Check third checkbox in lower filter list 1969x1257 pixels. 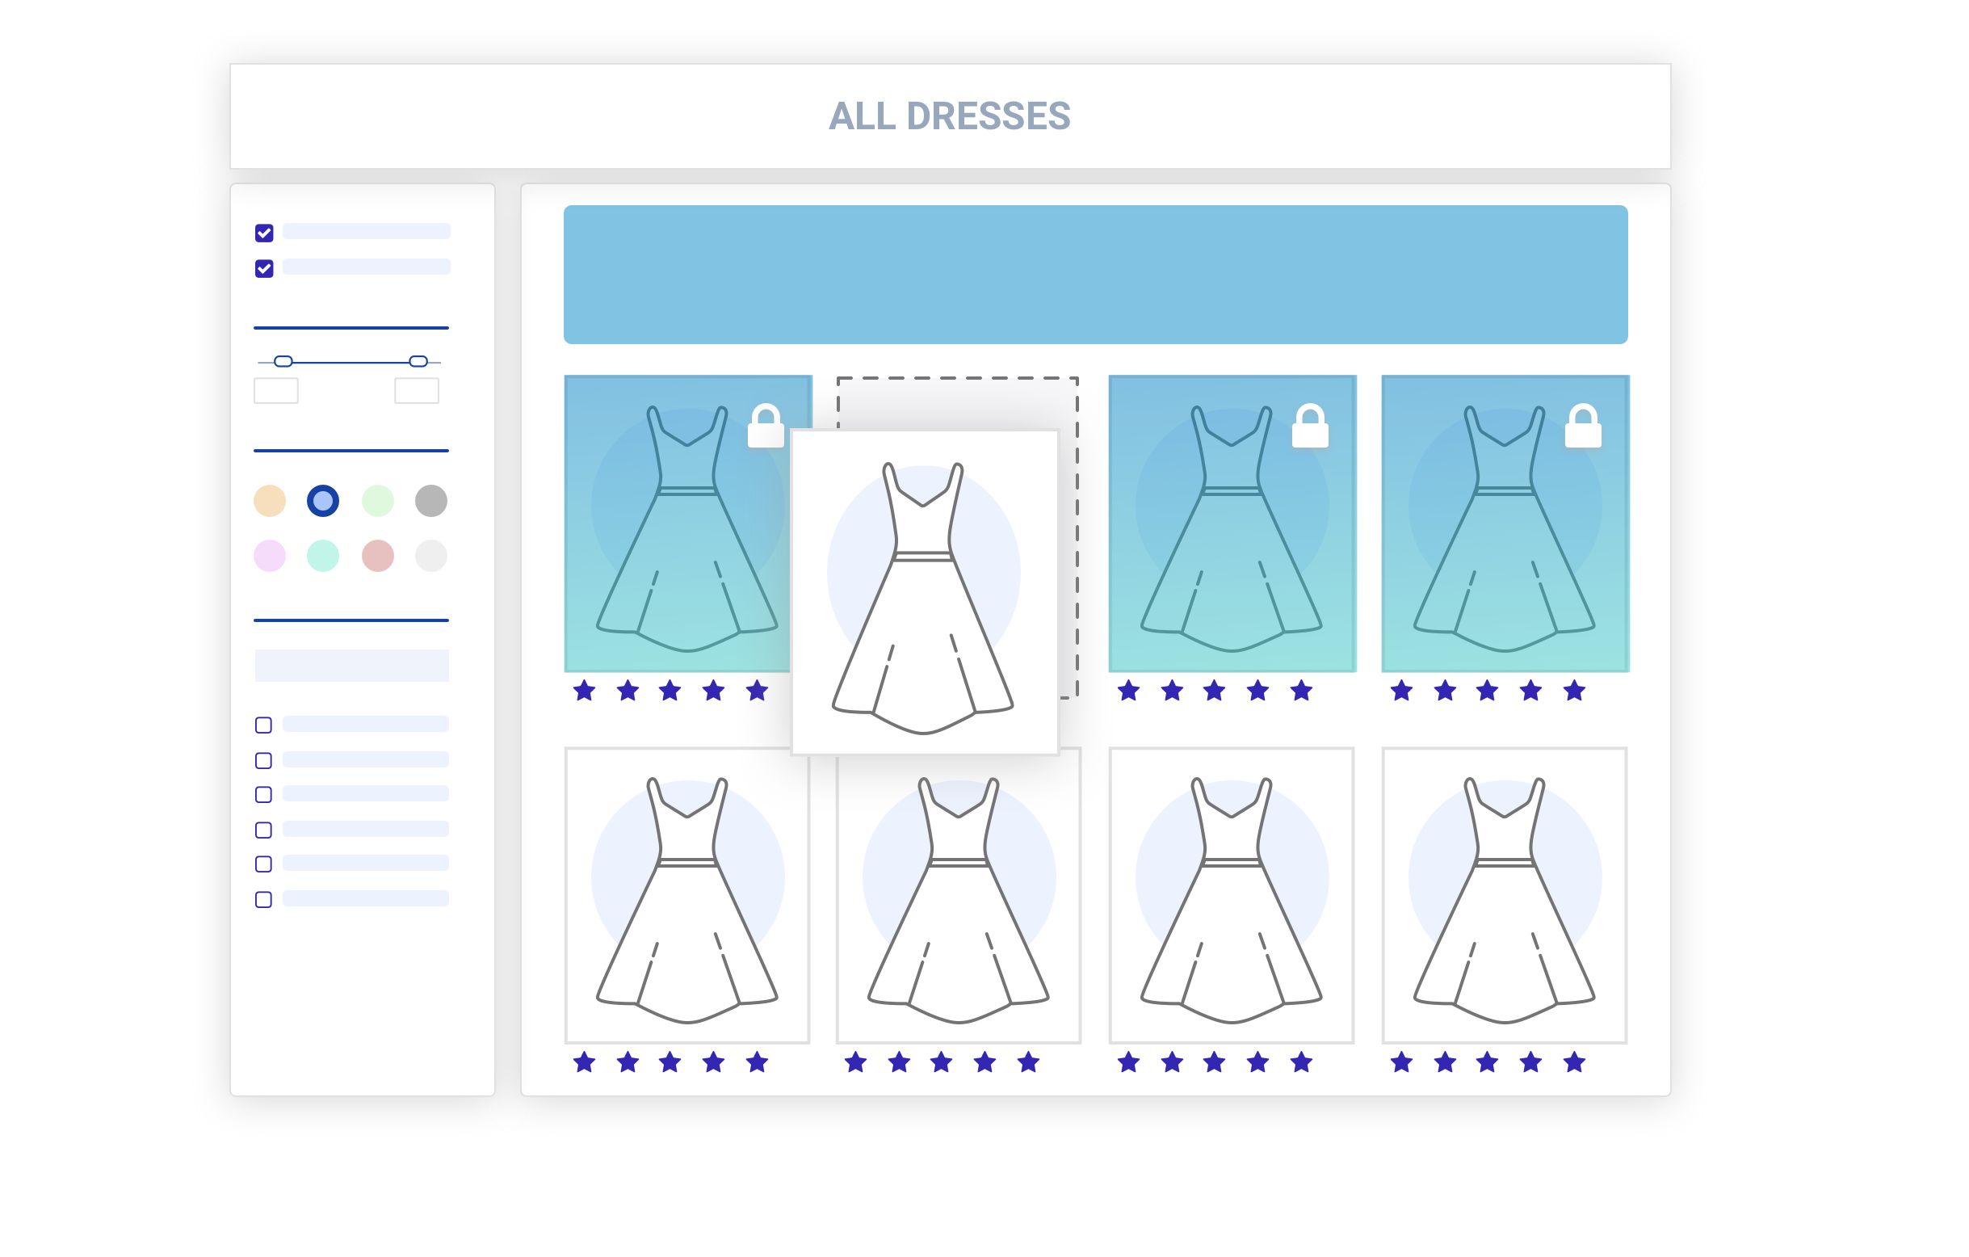(x=263, y=795)
